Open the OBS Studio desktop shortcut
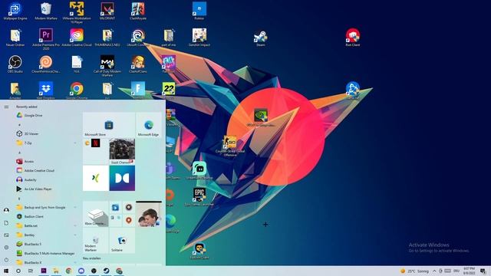 pyautogui.click(x=15, y=64)
